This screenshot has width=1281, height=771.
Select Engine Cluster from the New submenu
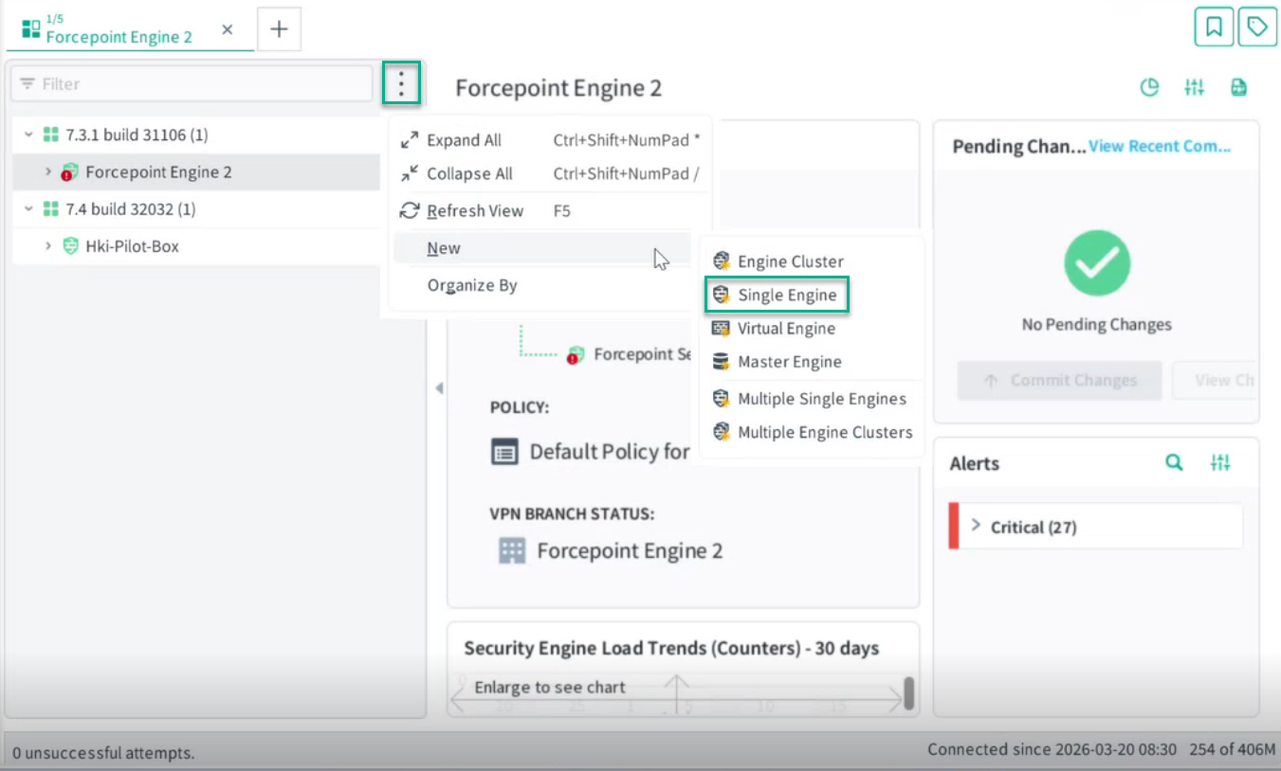click(812, 261)
